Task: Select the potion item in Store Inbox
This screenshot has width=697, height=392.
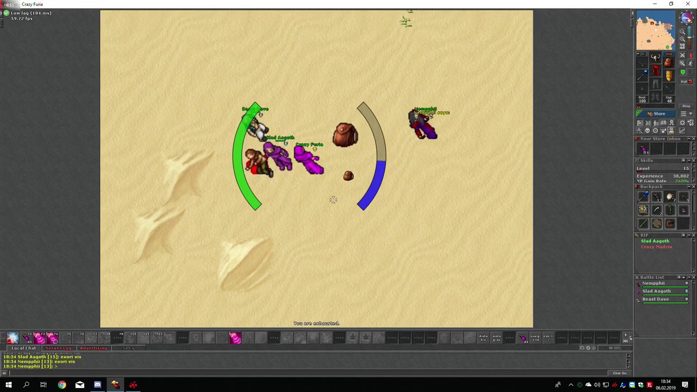Action: (644, 150)
